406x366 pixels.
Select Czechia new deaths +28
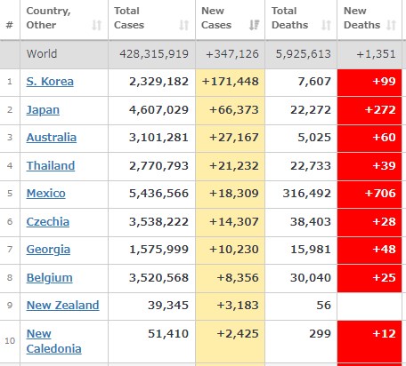pos(384,222)
